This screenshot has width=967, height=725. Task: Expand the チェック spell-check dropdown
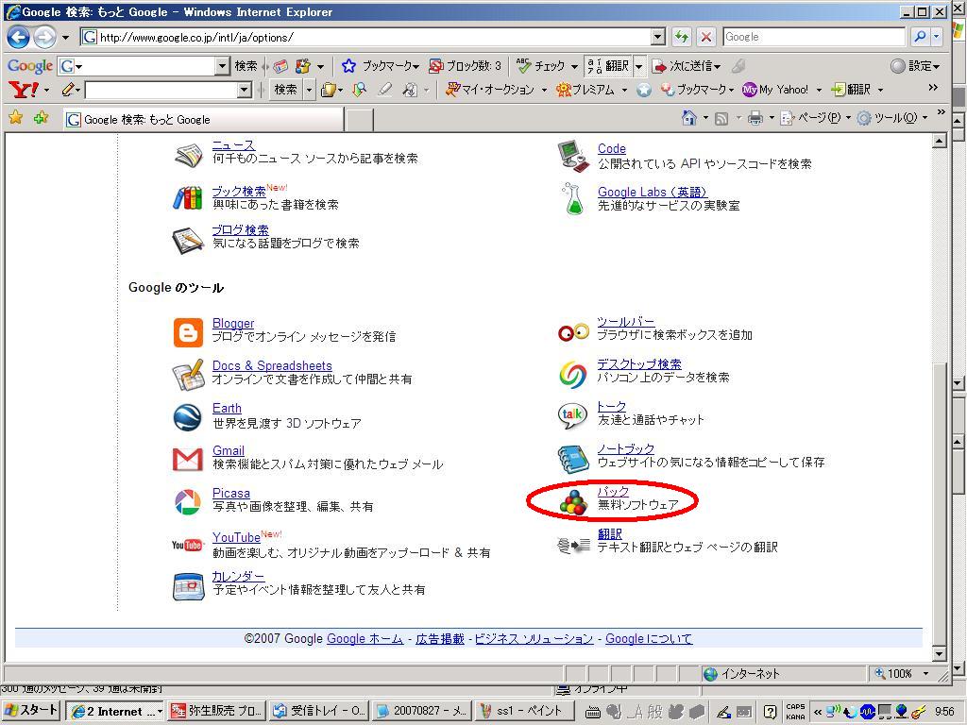[574, 66]
